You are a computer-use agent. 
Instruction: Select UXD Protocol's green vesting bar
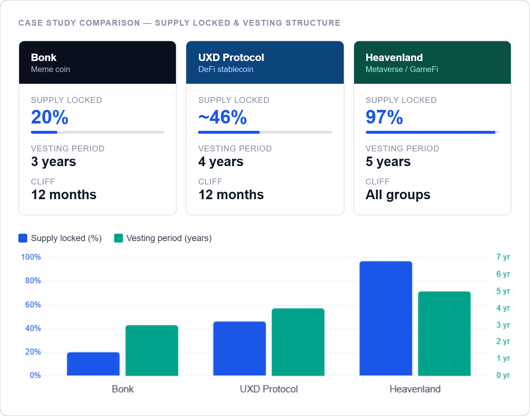298,342
